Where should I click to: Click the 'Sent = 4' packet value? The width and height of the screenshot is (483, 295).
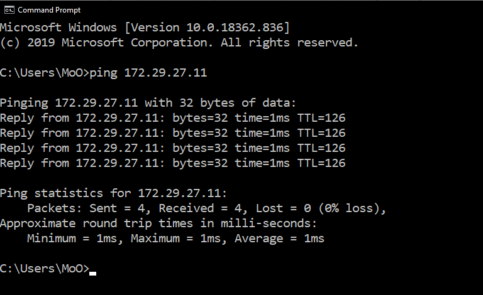117,208
